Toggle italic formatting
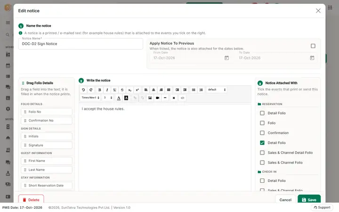339x212 pixels. coord(107,90)
